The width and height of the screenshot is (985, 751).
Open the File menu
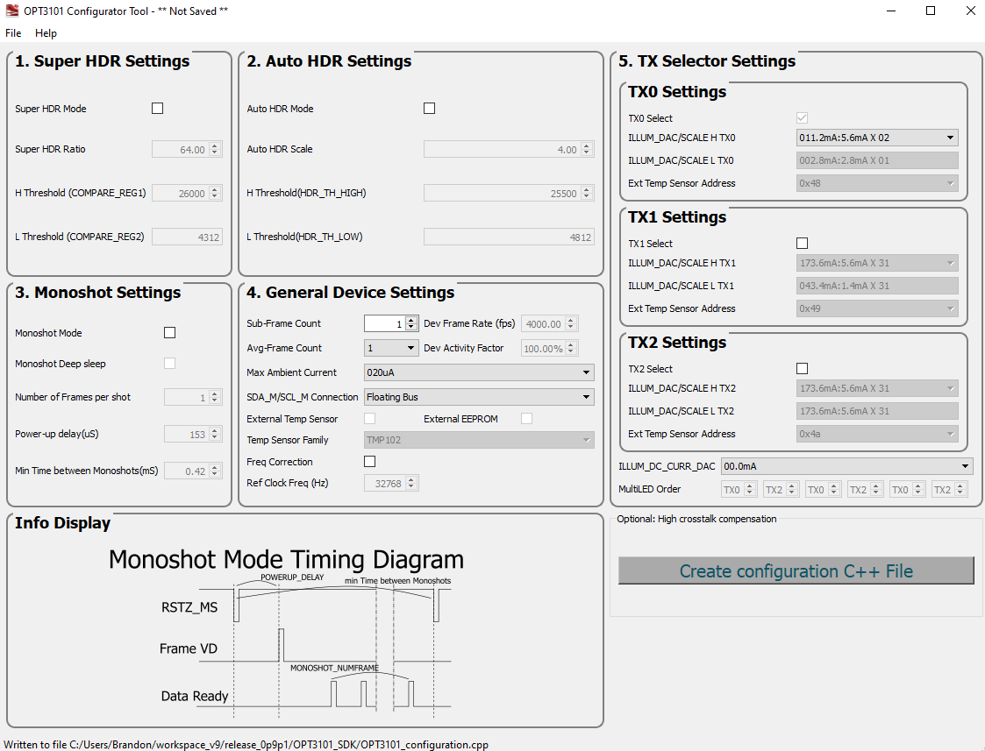[x=13, y=32]
